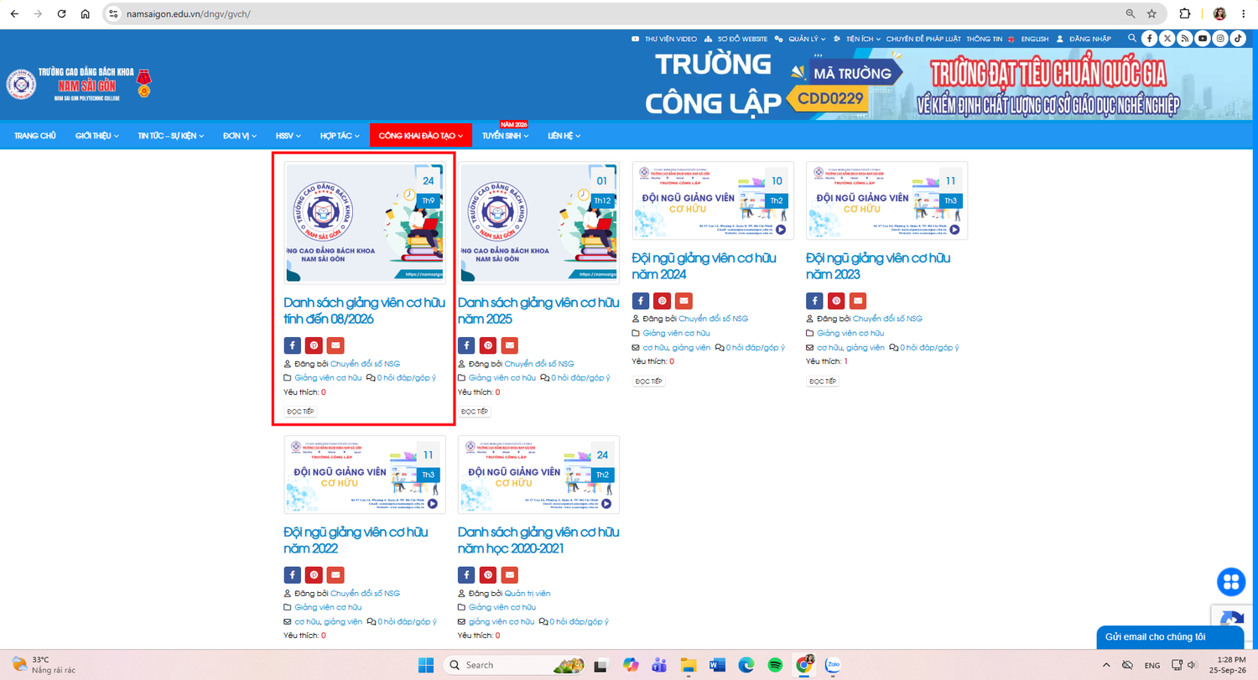Open the X (Twitter) icon in header
This screenshot has width=1258, height=680.
1167,39
